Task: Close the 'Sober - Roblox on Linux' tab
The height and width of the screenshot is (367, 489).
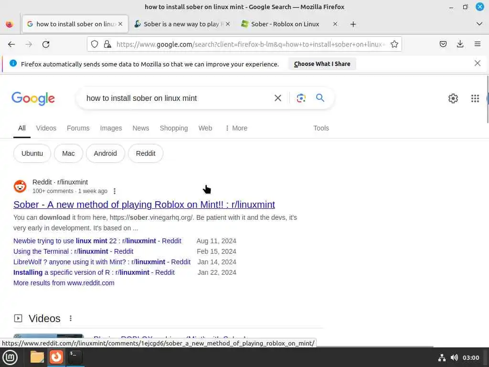Action: pos(335,24)
